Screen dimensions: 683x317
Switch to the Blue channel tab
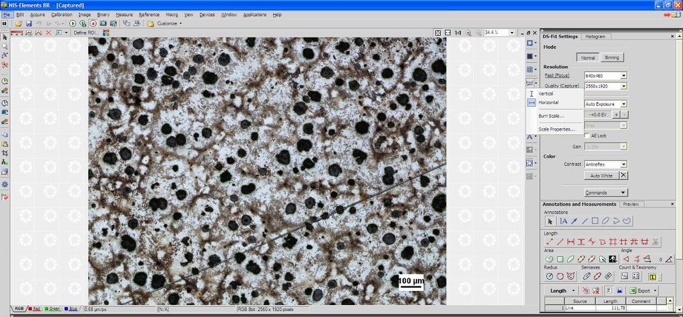pyautogui.click(x=72, y=309)
